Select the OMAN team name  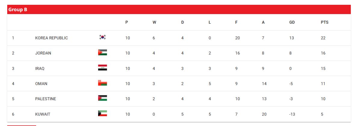coord(41,84)
